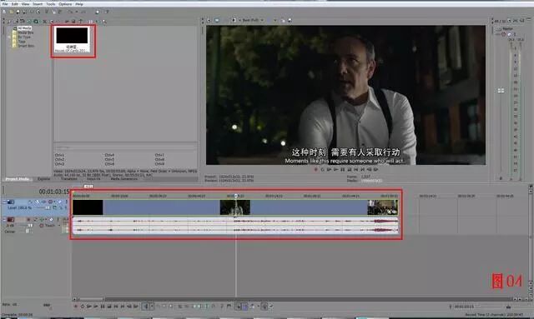Switch to the Project Media tab
534x319 pixels.
17,179
